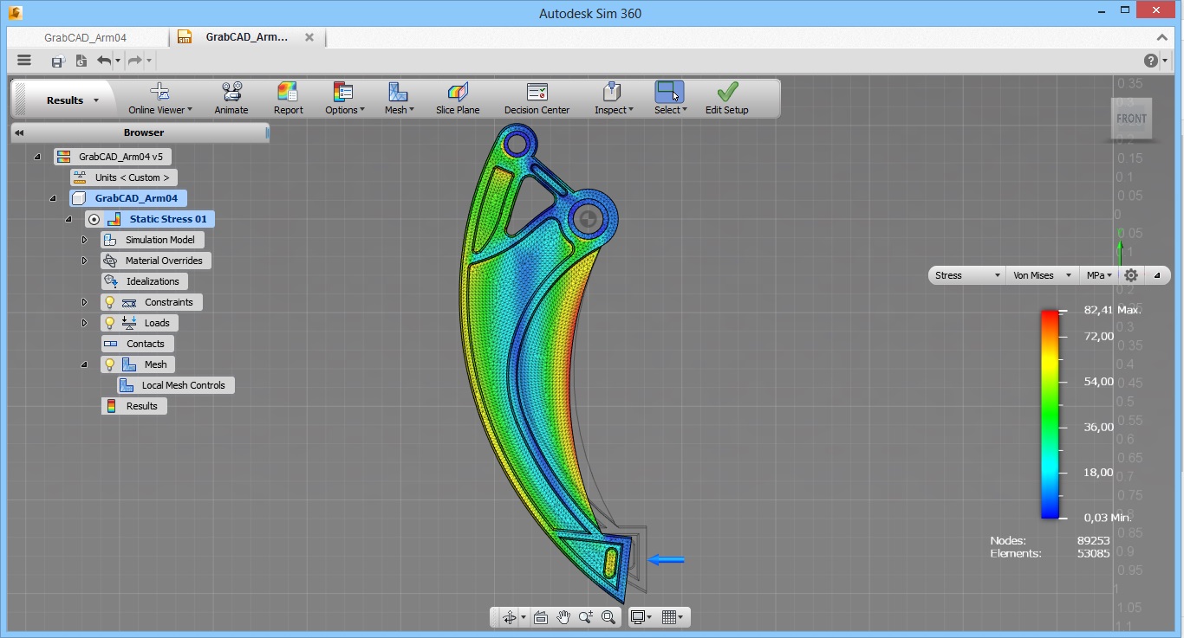Collapse the Browser panel with double-arrow
Viewport: 1184px width, 638px height.
[19, 132]
